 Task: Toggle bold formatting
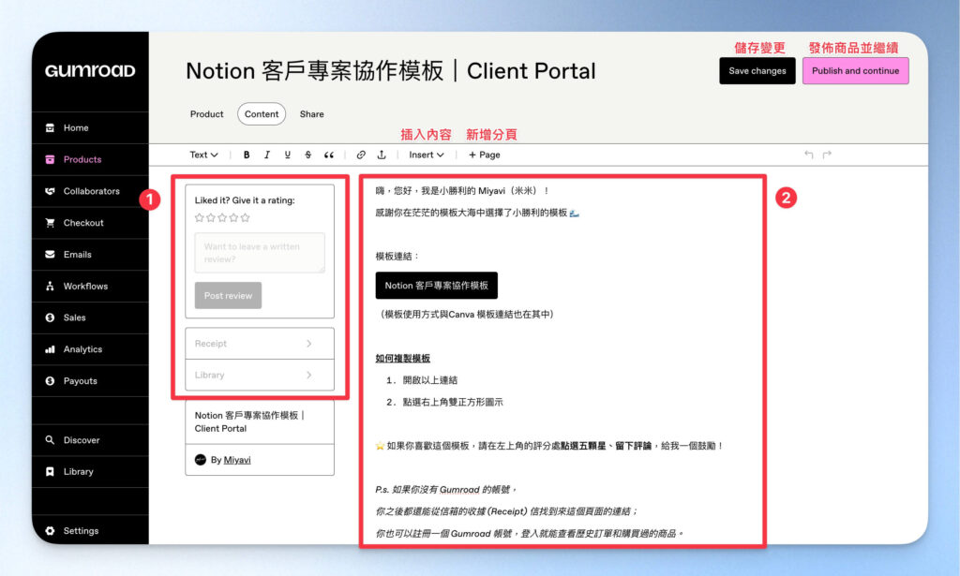247,155
